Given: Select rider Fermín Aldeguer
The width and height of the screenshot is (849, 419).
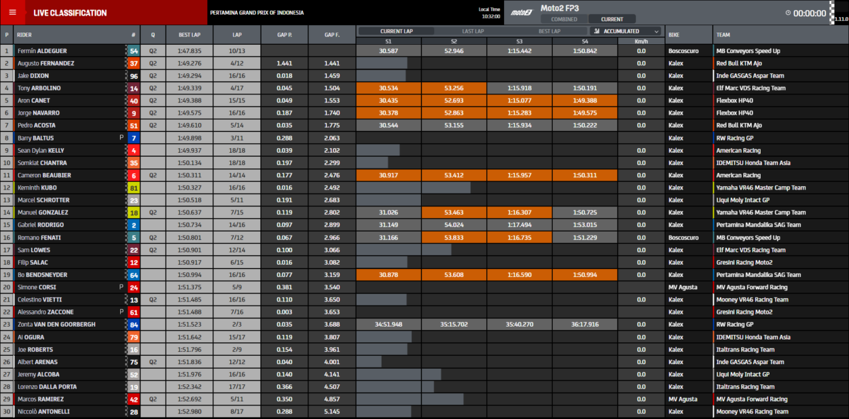Looking at the screenshot, I should coord(42,51).
